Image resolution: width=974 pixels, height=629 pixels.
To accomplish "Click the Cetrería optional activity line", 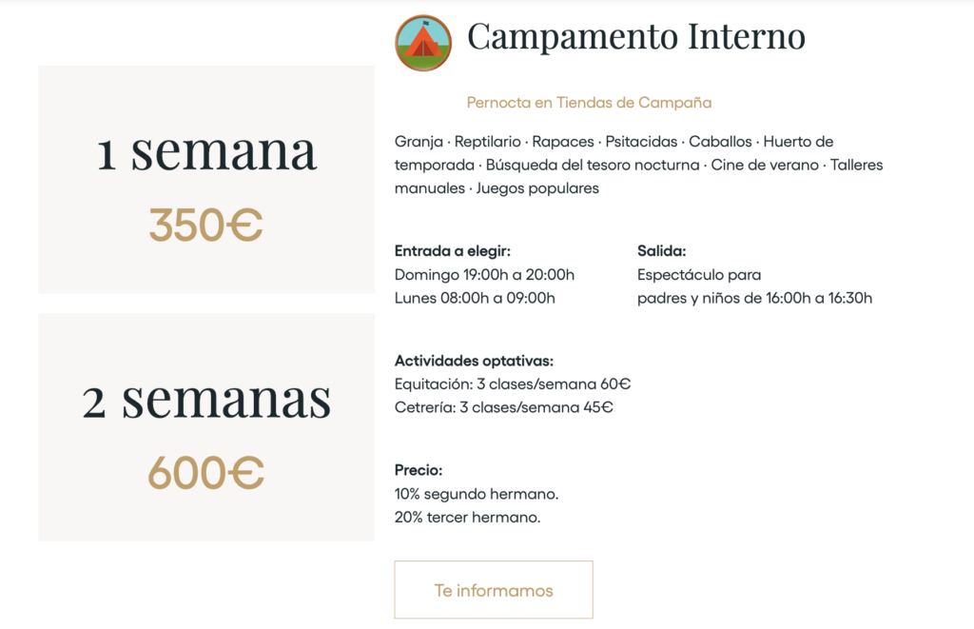I will coord(506,407).
